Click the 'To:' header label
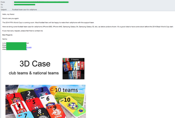 click(2, 5)
